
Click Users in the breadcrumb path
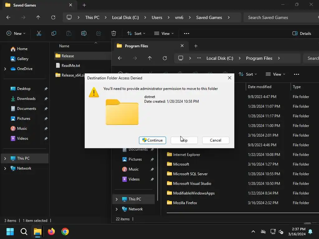pos(157,17)
